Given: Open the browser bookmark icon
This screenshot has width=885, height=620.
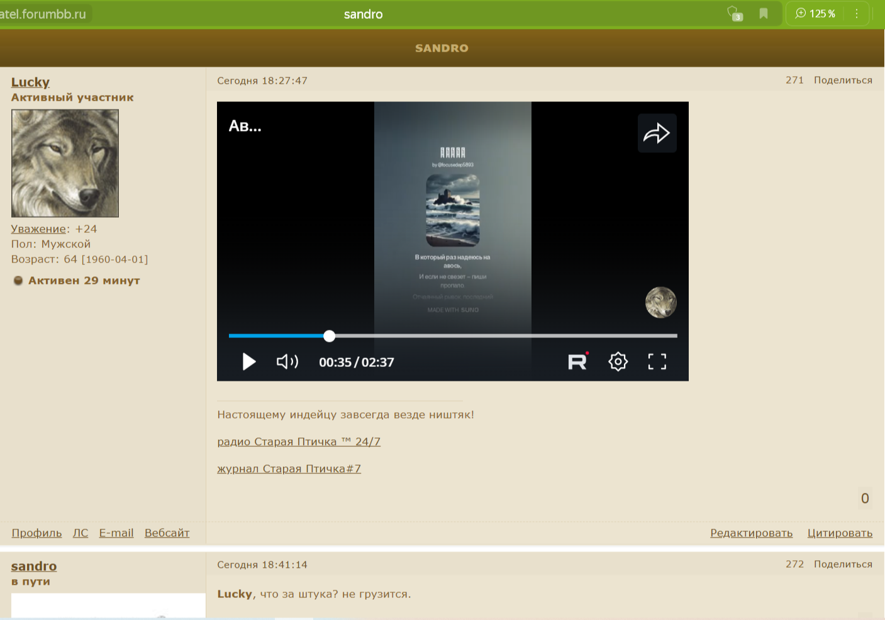Looking at the screenshot, I should 764,13.
